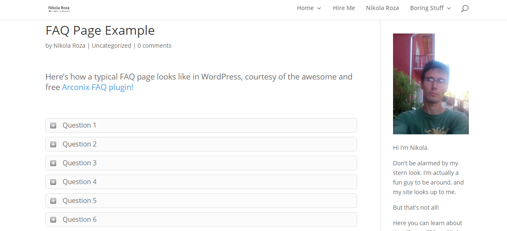Follow the Arconix FAQ plugin link
Screen dimensions: 507x231
98,87
